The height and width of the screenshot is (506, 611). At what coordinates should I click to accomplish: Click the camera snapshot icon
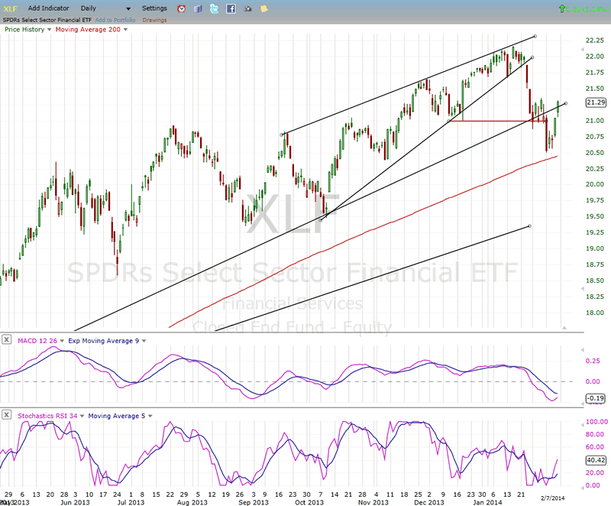click(x=247, y=8)
